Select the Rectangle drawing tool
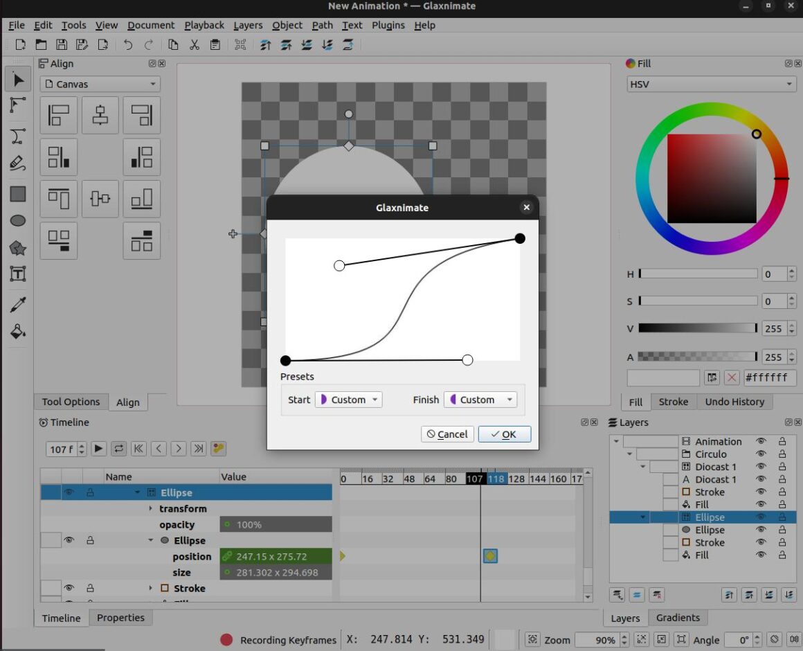 (x=18, y=194)
